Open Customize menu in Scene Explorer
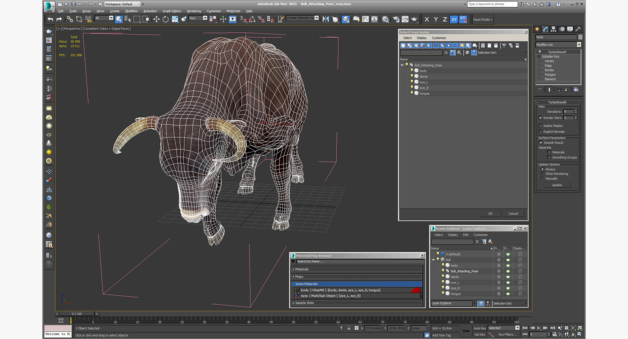 point(480,235)
